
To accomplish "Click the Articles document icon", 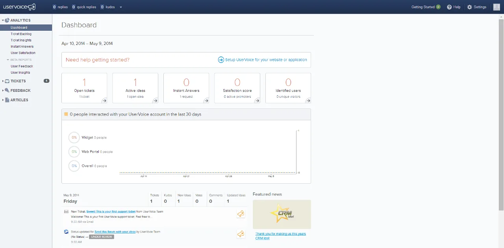I will [x=7, y=100].
